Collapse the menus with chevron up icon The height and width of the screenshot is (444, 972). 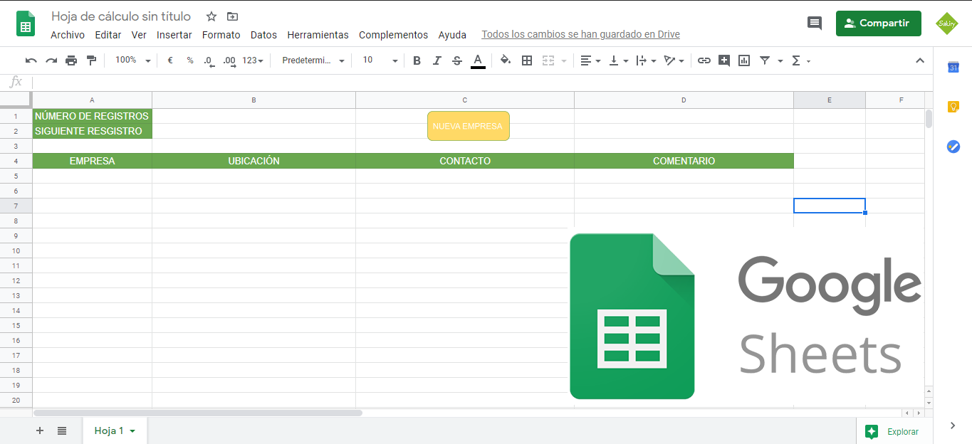point(919,60)
